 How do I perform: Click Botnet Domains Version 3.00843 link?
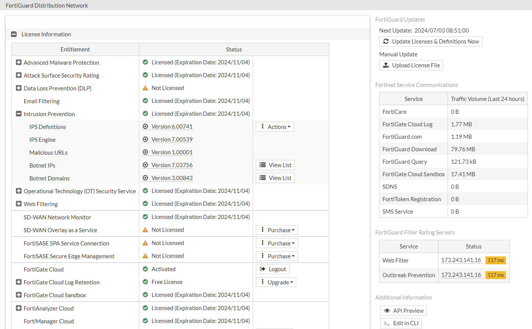coord(172,178)
